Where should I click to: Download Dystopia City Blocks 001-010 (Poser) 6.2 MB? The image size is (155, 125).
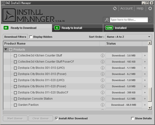(124, 74)
